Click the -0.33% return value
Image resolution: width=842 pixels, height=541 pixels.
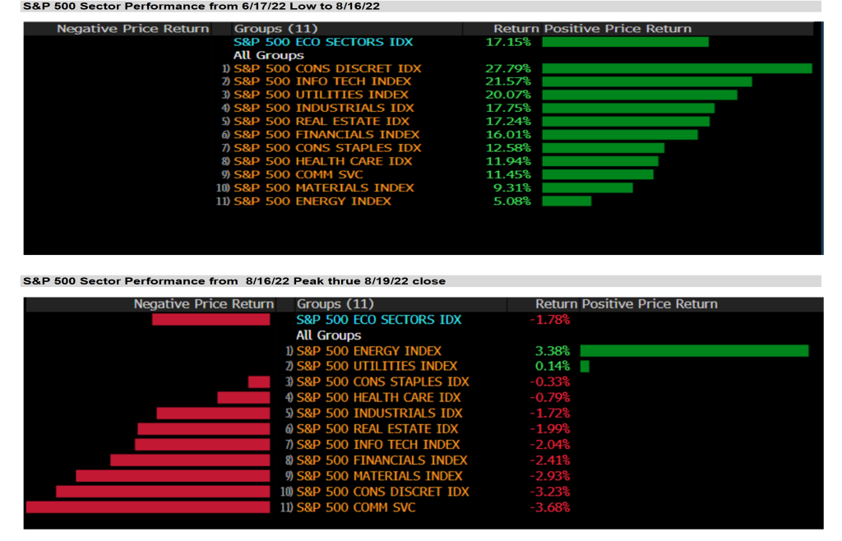tap(550, 381)
